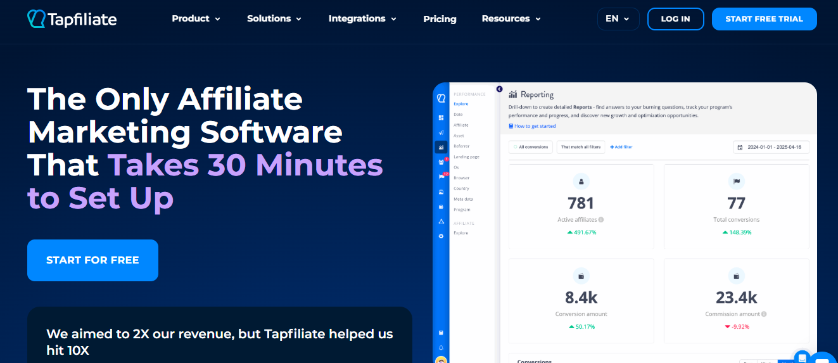Screen dimensions: 838x363
Task: Click the testimonial card about hitting 10X
Action: (x=220, y=335)
